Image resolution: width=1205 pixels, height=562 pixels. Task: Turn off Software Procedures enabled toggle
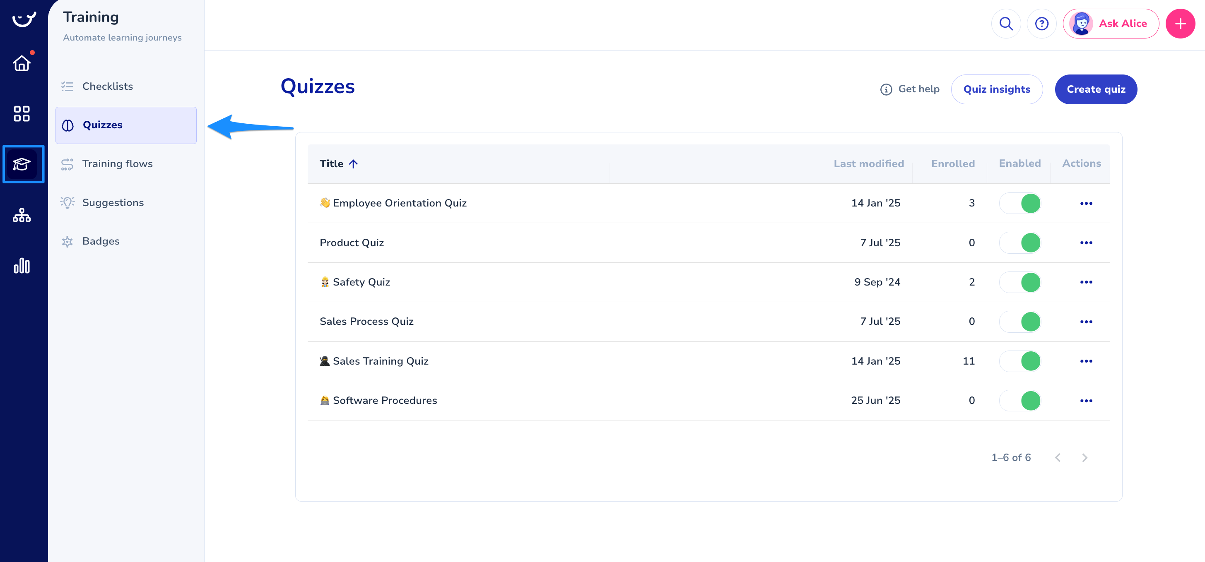click(x=1020, y=401)
